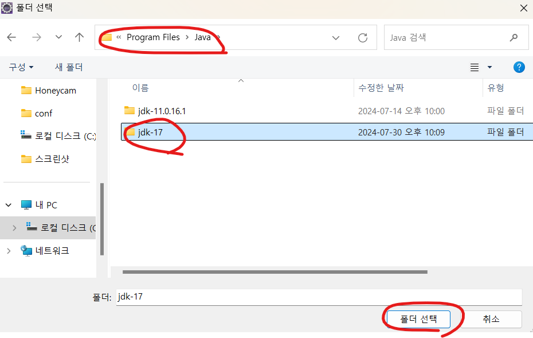
Task: Click the search magnifier icon
Action: [x=514, y=37]
